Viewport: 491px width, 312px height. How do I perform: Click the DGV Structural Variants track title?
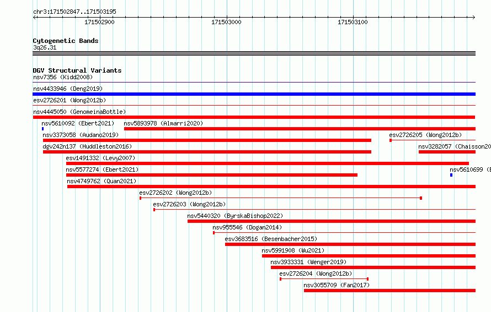[77, 70]
